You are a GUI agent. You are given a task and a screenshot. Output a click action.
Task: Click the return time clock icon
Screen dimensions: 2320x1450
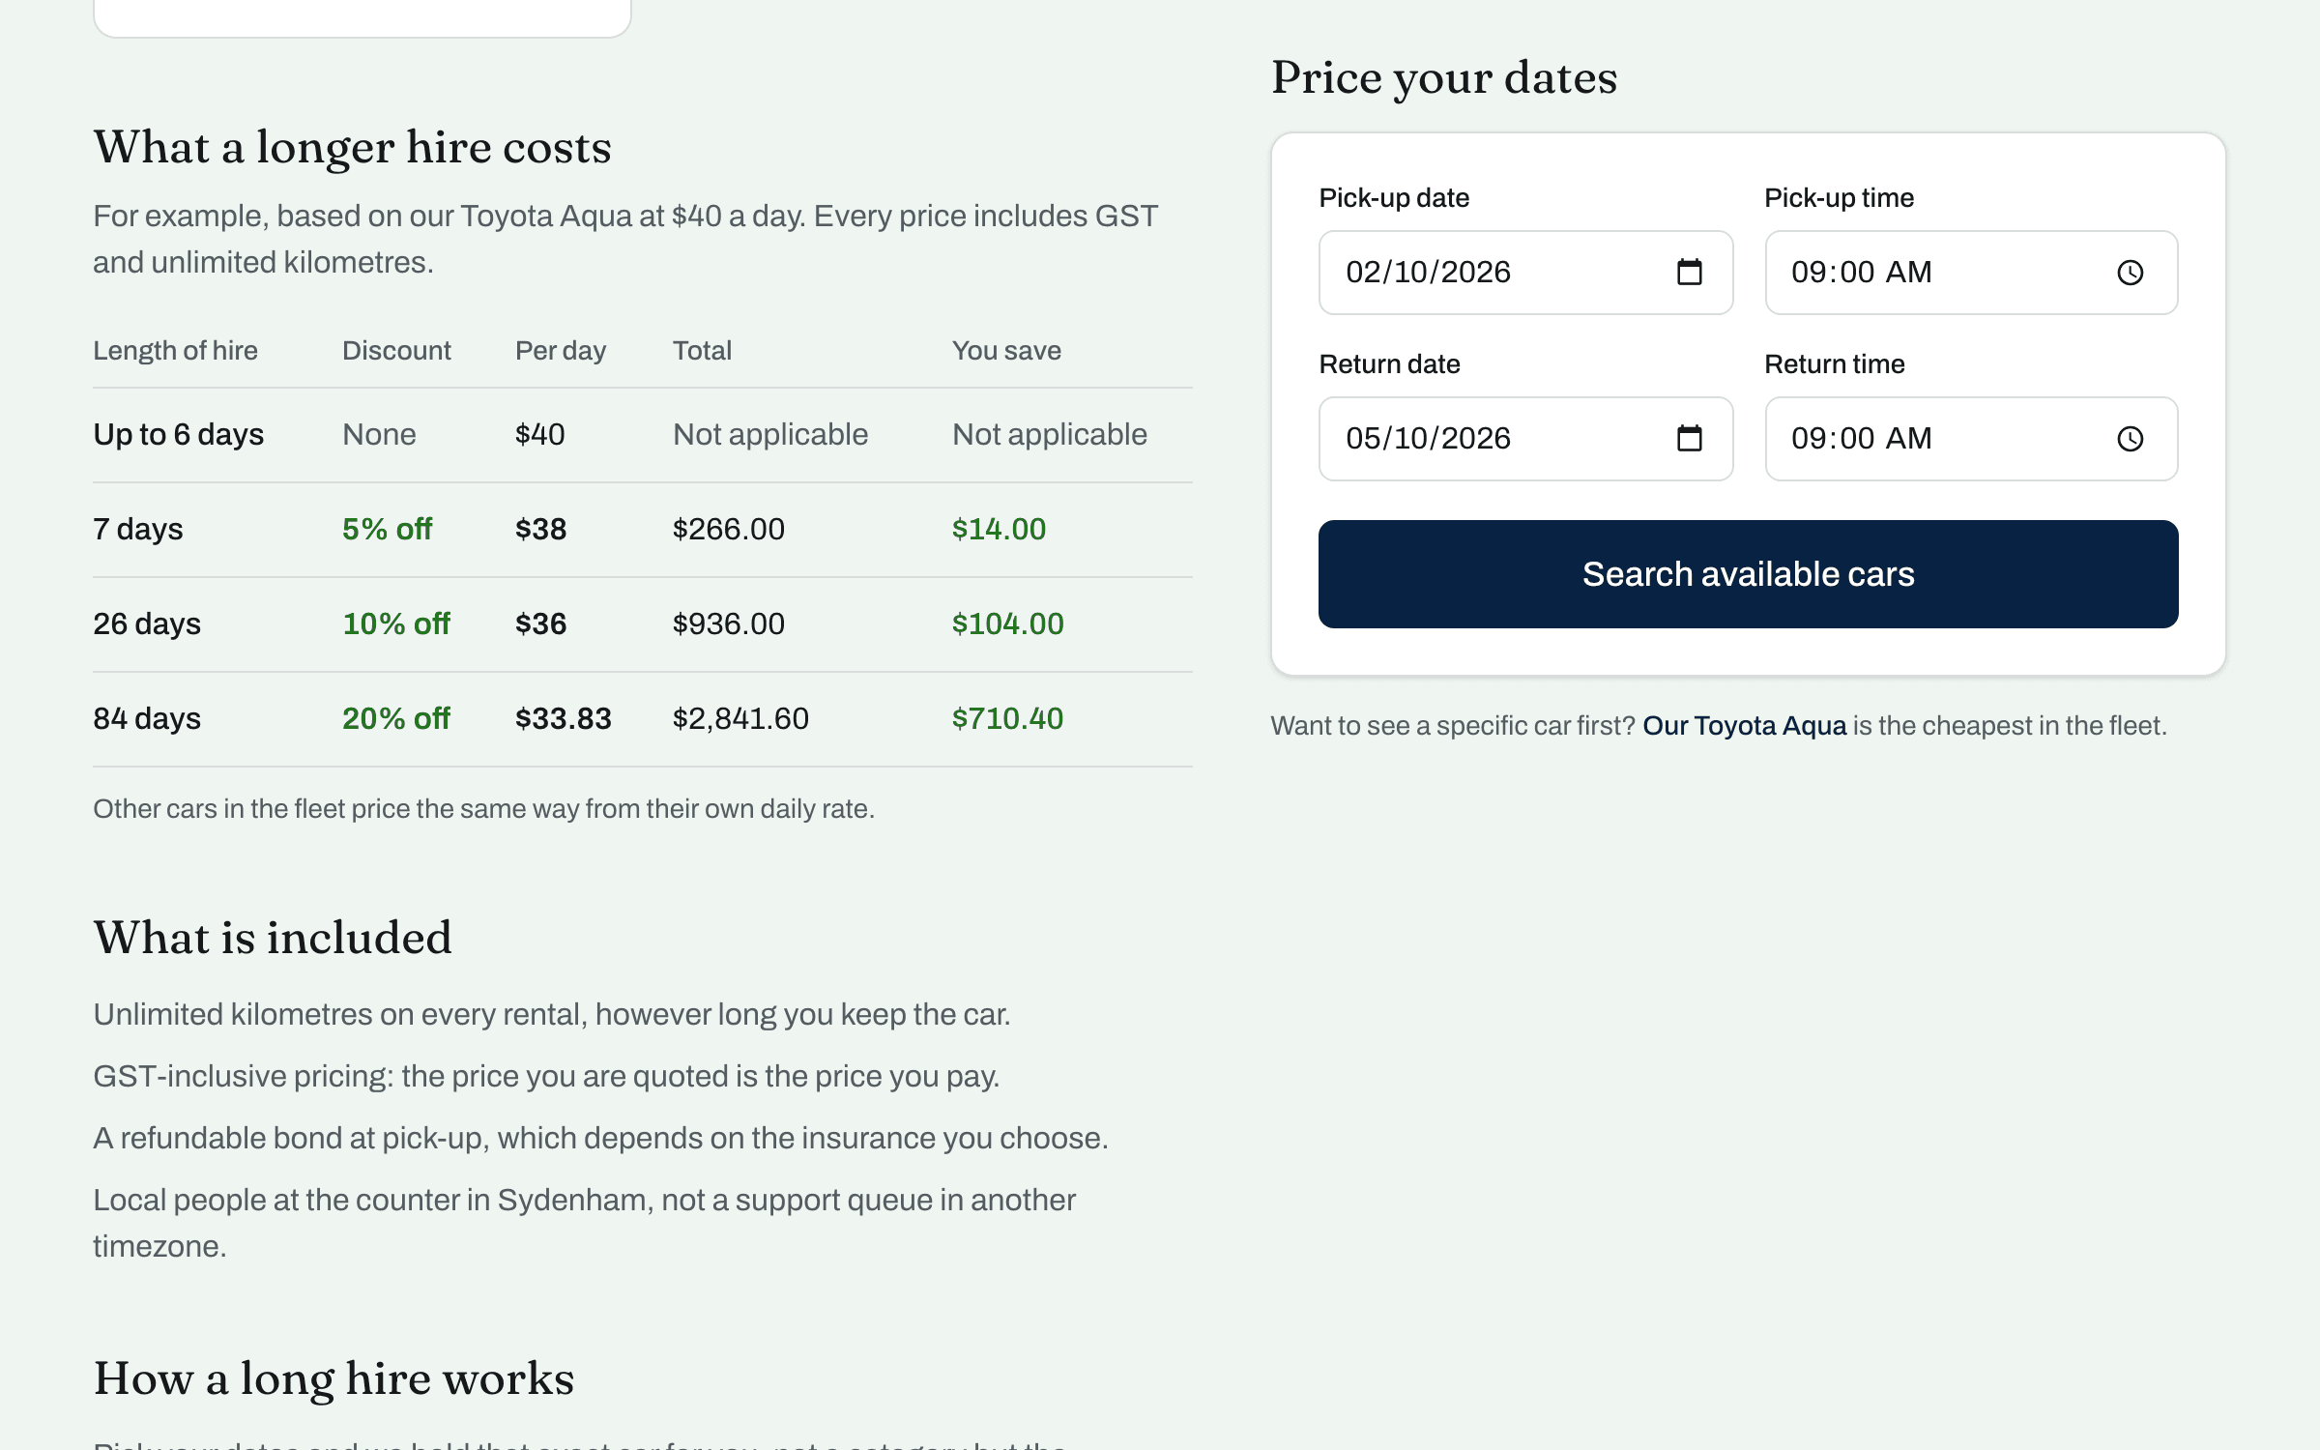(x=2131, y=439)
